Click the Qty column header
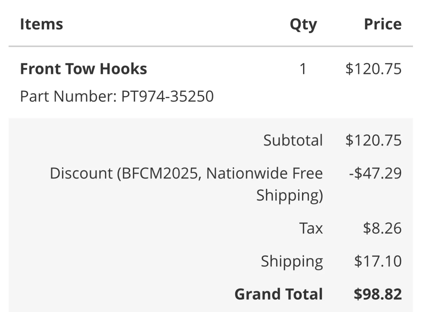This screenshot has height=312, width=426. pyautogui.click(x=303, y=25)
